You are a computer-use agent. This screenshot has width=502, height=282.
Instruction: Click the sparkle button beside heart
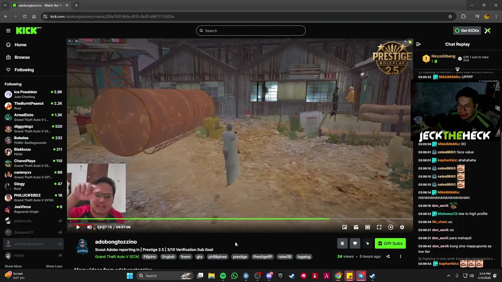367,243
